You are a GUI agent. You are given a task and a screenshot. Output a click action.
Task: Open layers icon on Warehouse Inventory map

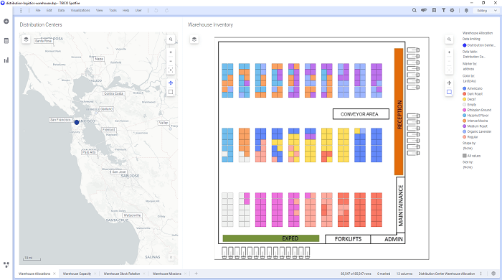194,39
